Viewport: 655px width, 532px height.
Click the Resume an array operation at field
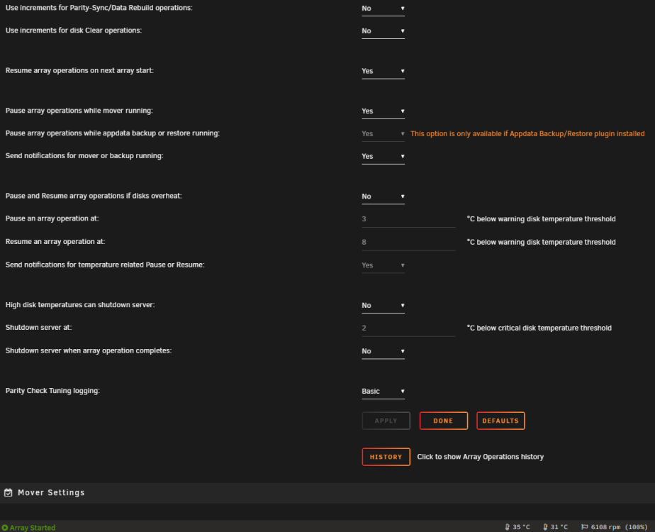408,243
